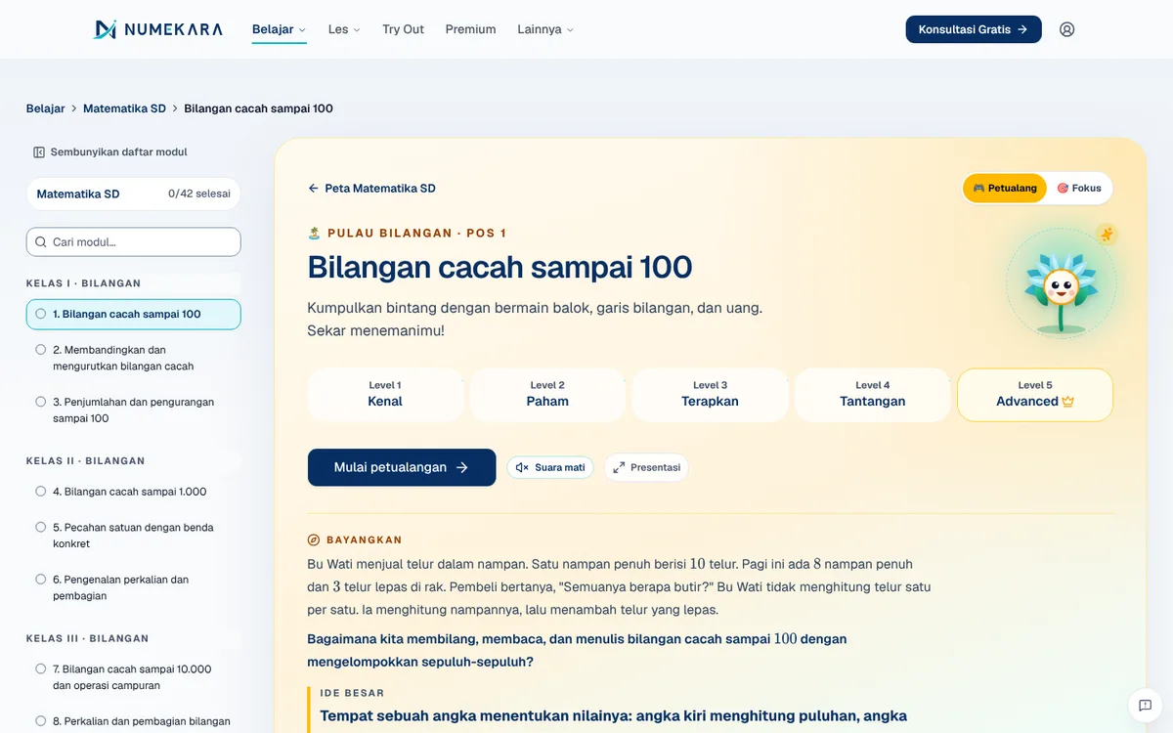Screen dimensions: 1173x733
Task: Click the compass icon beside BAYANGKAN
Action: (314, 540)
